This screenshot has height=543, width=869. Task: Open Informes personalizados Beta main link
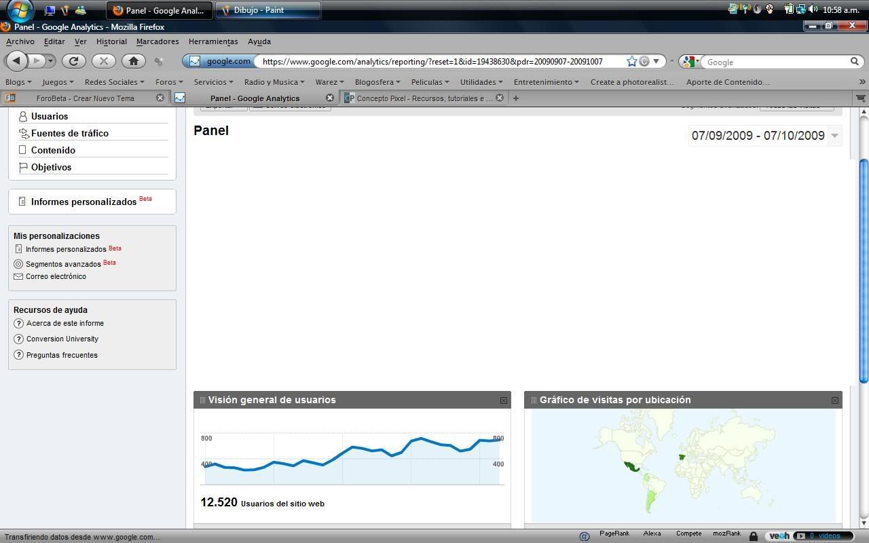(84, 202)
